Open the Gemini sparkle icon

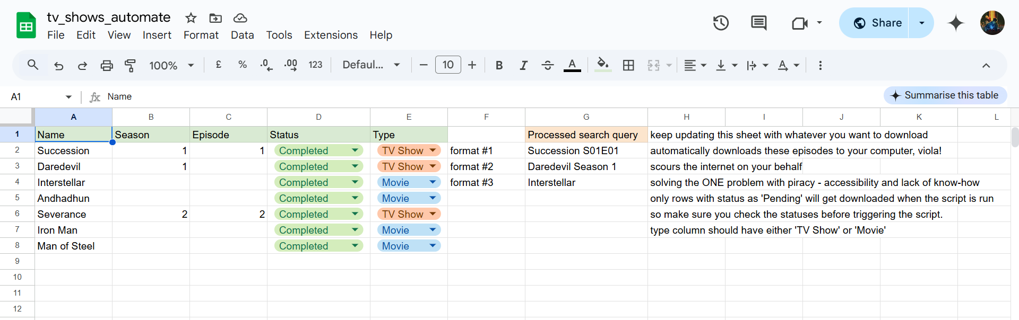point(956,23)
